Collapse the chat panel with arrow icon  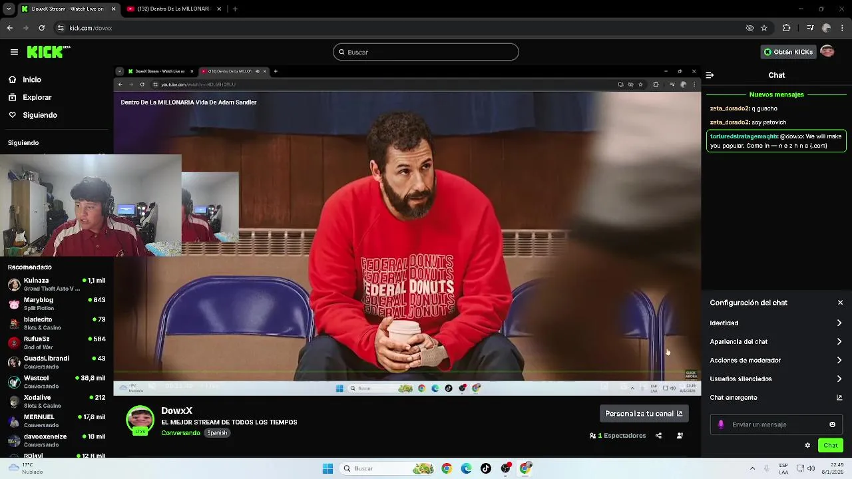click(710, 75)
